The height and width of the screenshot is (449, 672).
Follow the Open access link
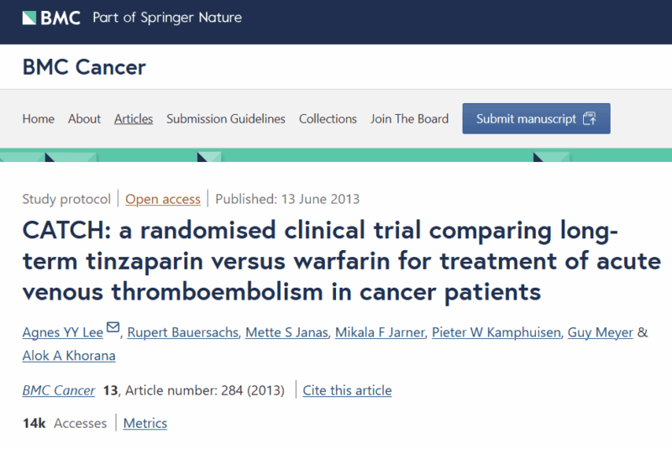(163, 199)
